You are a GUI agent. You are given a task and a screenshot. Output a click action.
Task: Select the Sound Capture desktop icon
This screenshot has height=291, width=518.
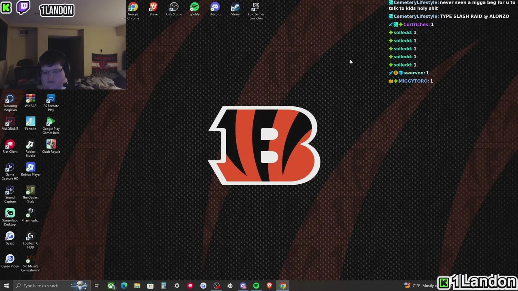(x=10, y=195)
